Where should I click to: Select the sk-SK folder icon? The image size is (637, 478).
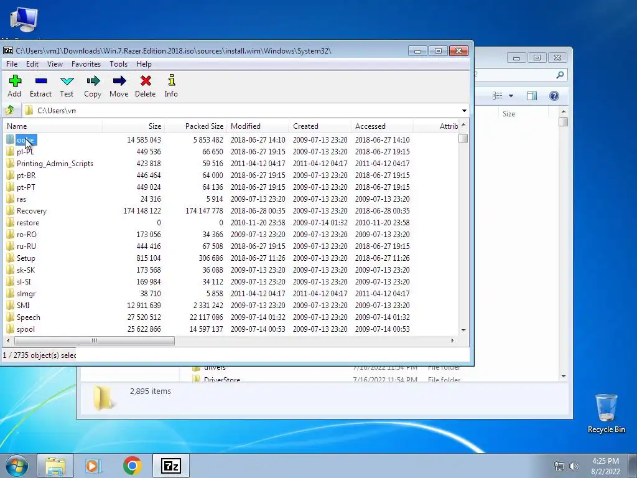pos(10,270)
